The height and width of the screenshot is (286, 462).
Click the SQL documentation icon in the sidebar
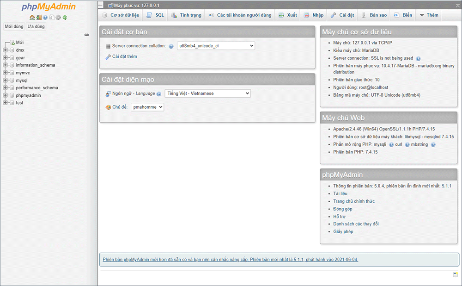coord(52,18)
